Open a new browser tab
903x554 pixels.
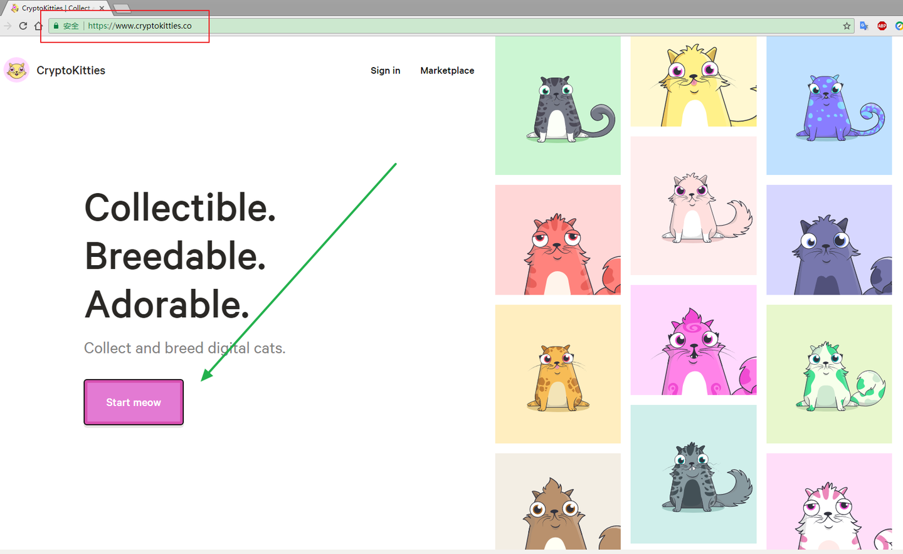tap(122, 8)
